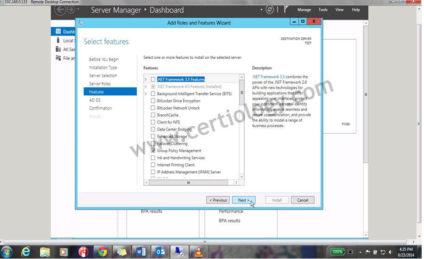Click the features list vertical scrollbar thumb
Viewport: 424px width, 259px height.
pos(242,92)
